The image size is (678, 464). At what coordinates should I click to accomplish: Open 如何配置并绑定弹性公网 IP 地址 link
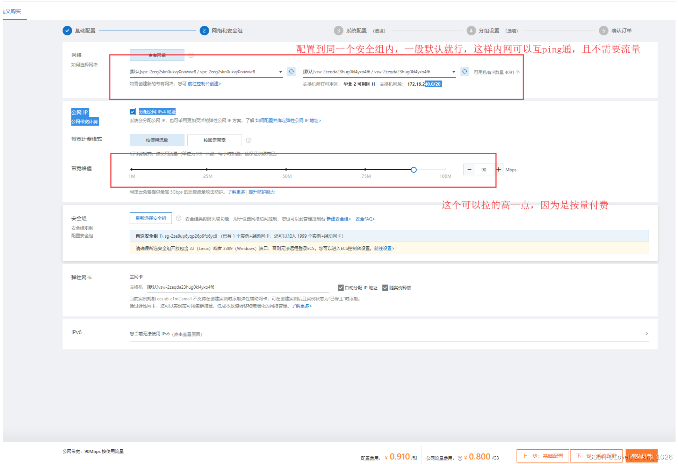[288, 121]
